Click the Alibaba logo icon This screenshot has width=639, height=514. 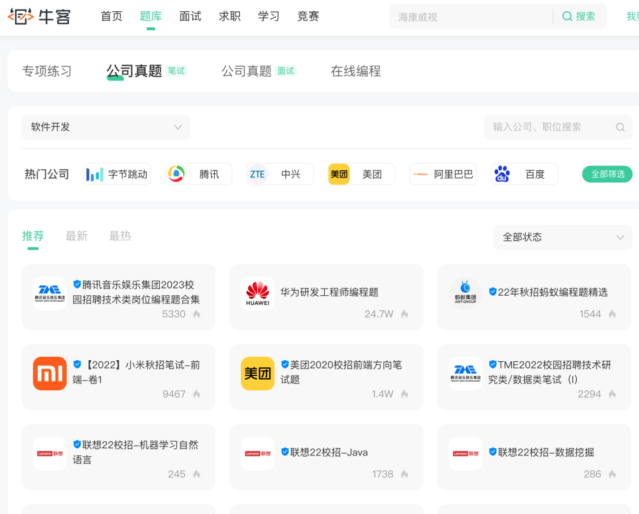pos(421,174)
